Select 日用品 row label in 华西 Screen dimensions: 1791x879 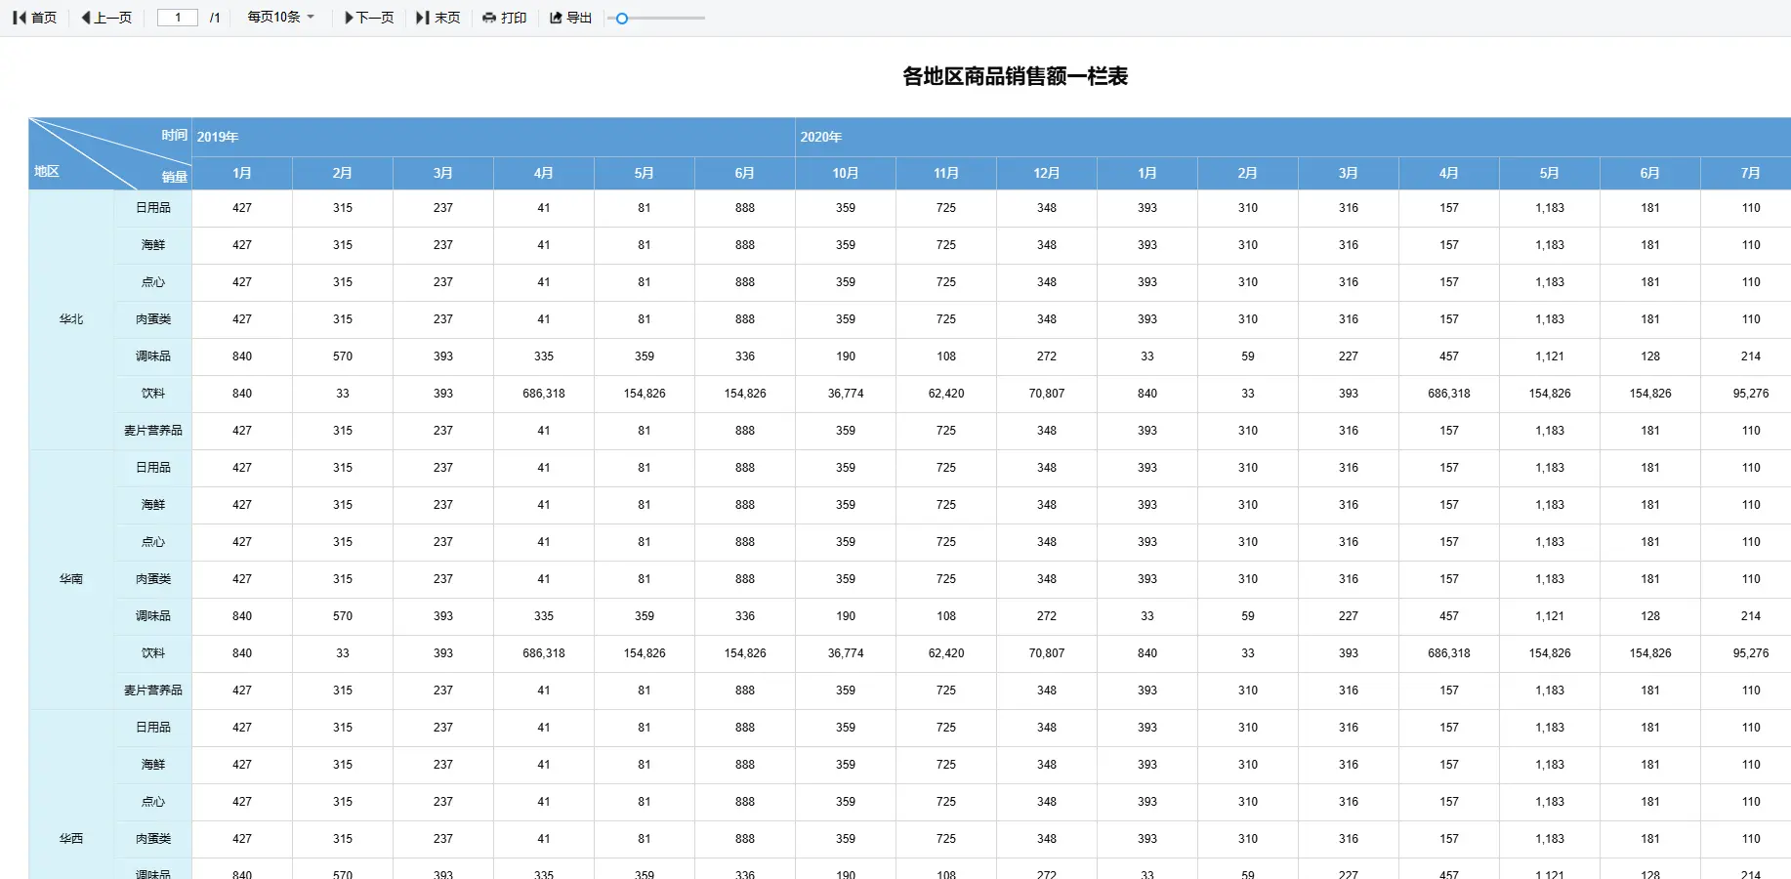[153, 728]
